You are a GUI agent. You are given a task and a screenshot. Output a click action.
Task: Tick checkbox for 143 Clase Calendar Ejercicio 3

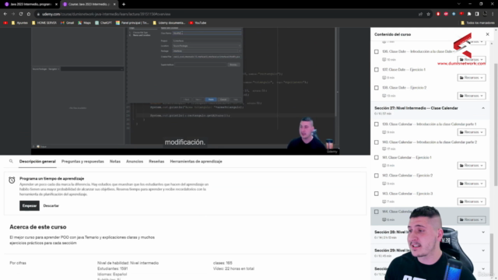(x=377, y=194)
